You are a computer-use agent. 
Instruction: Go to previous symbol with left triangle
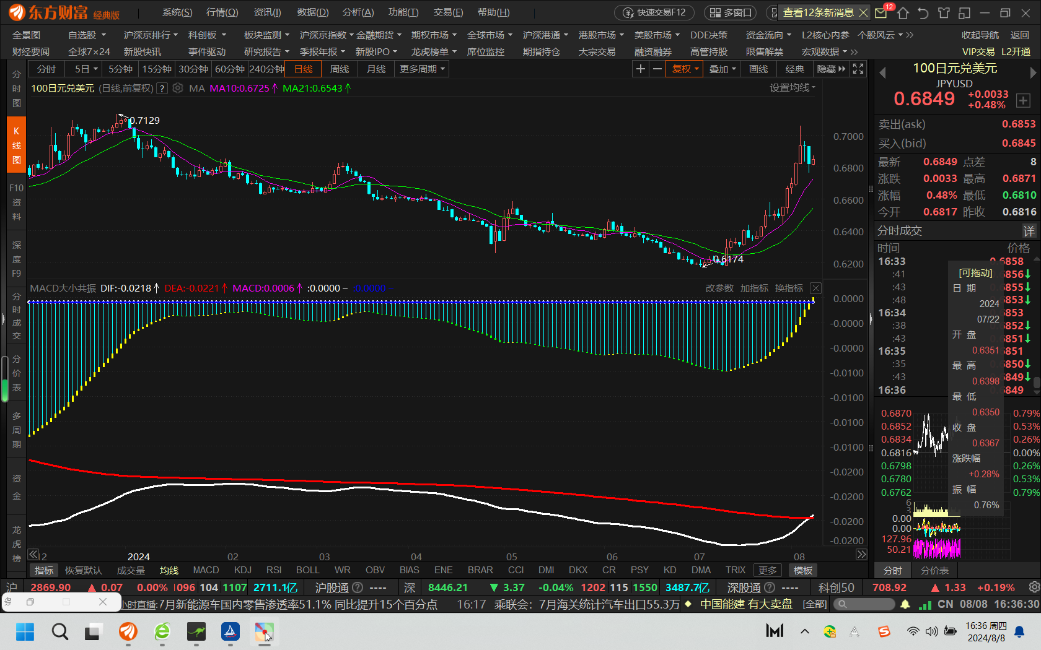882,73
